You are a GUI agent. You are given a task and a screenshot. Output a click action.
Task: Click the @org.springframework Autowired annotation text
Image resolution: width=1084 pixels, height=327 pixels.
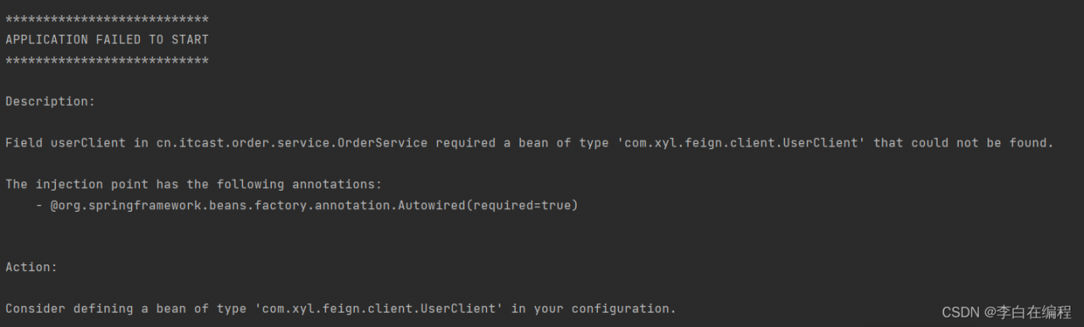click(x=314, y=206)
